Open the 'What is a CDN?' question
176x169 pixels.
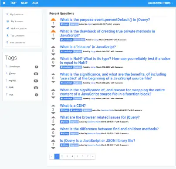73,106
